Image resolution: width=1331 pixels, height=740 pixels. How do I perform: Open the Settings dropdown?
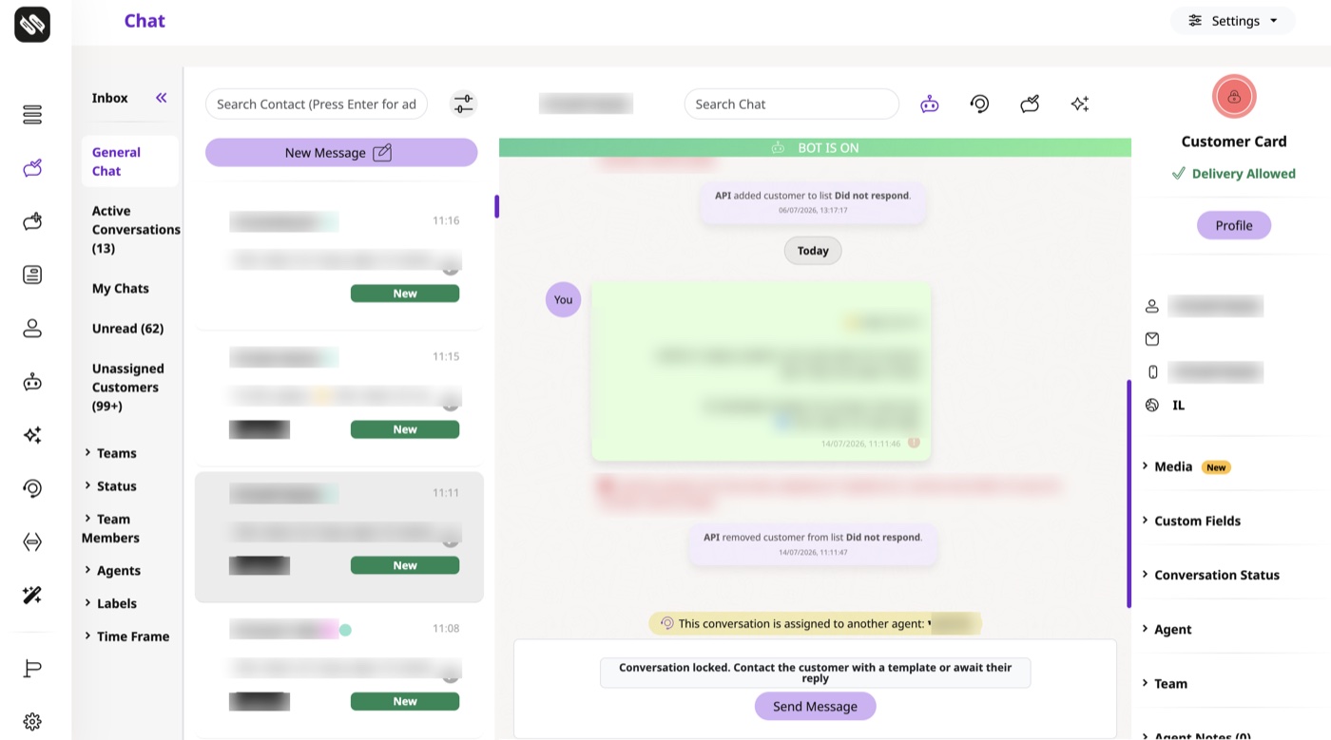1233,21
